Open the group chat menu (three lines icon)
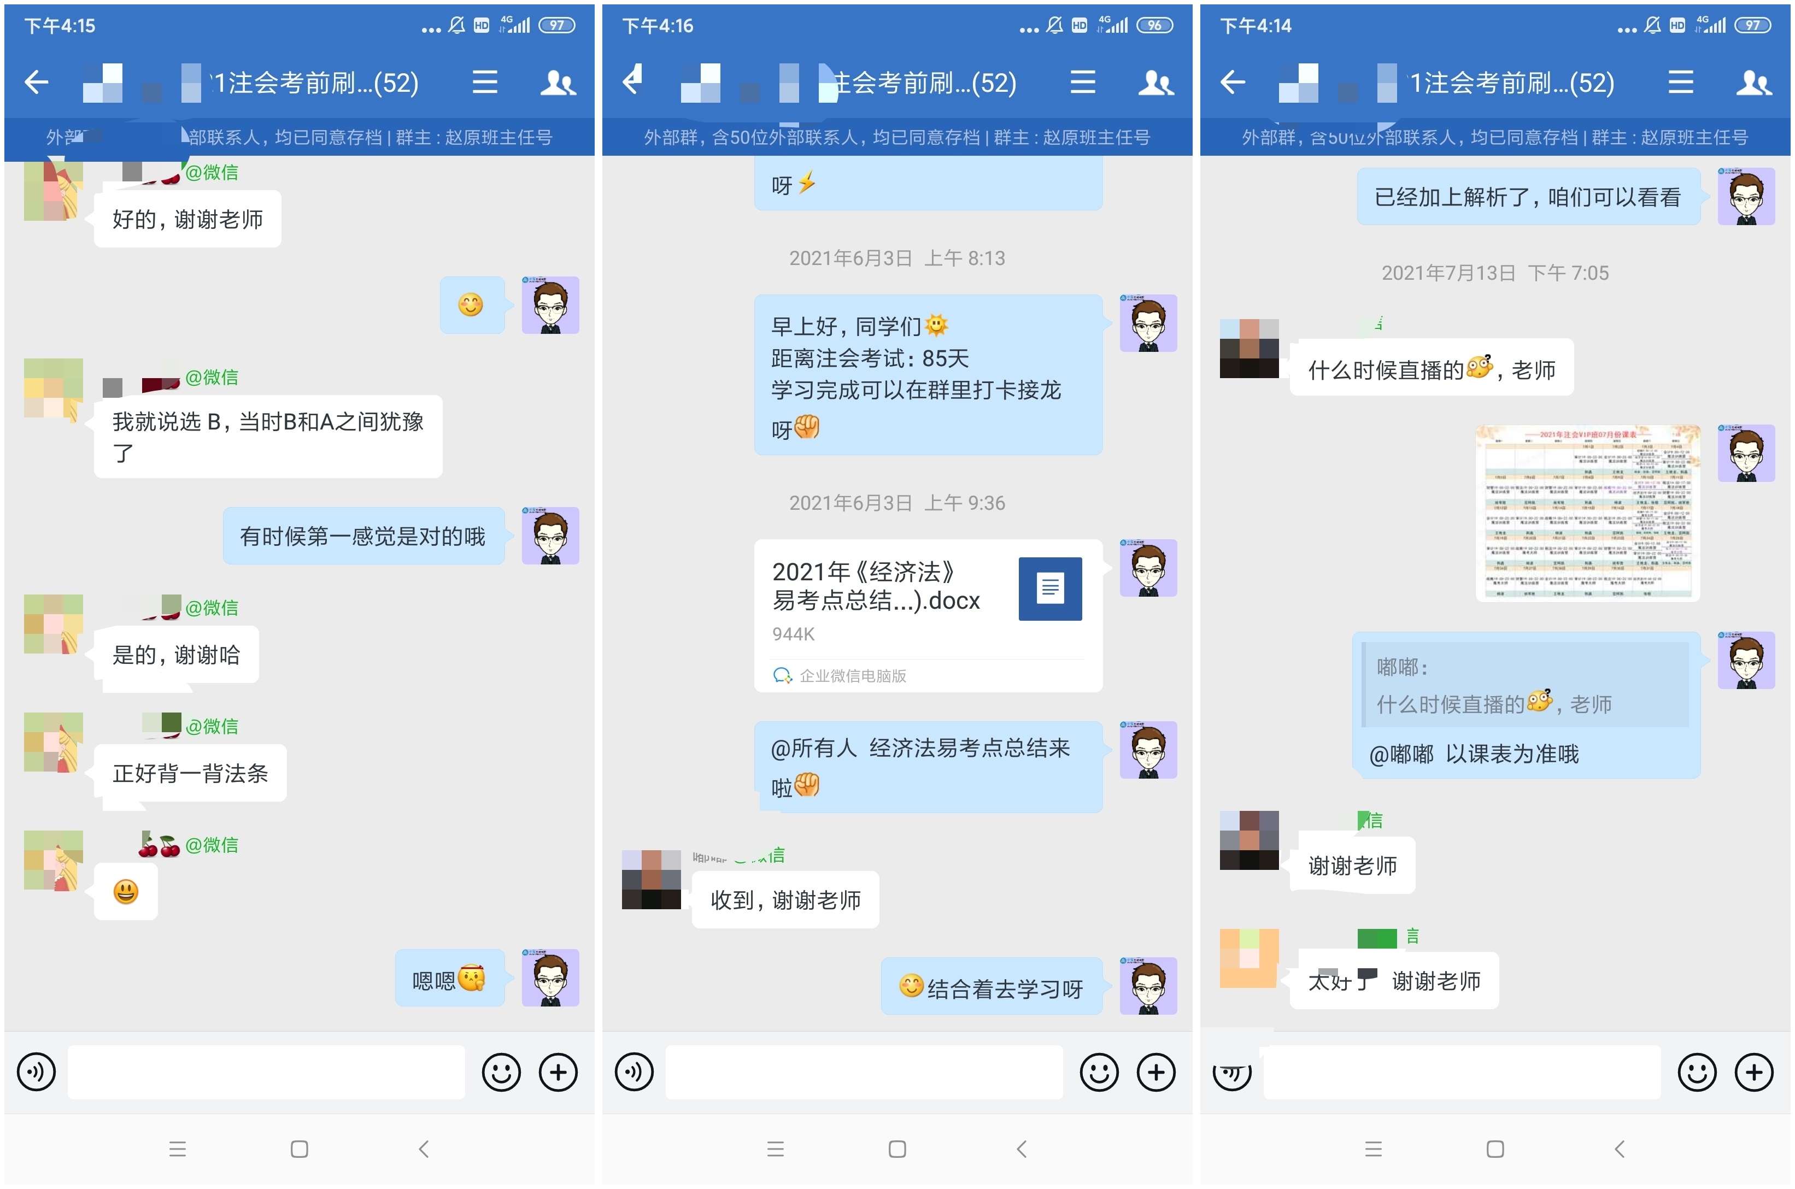The image size is (1795, 1189). [485, 82]
